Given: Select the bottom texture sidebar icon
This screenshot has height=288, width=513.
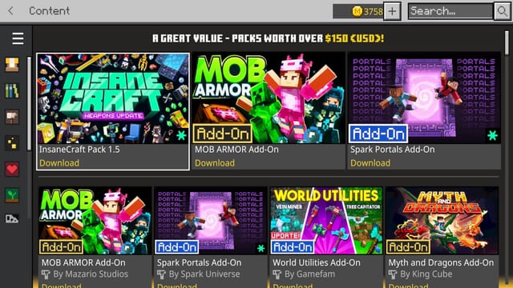Looking at the screenshot, I should click(12, 218).
